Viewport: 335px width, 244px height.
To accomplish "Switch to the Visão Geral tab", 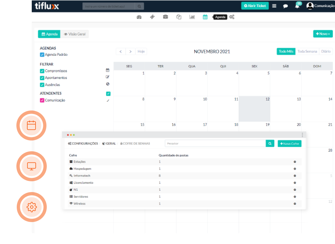I will [75, 34].
